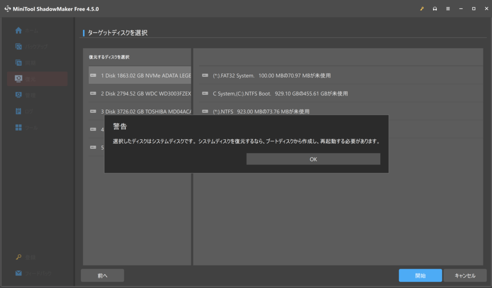This screenshot has width=492, height=288.
Task: Select the disk 4 row
Action: click(97, 129)
